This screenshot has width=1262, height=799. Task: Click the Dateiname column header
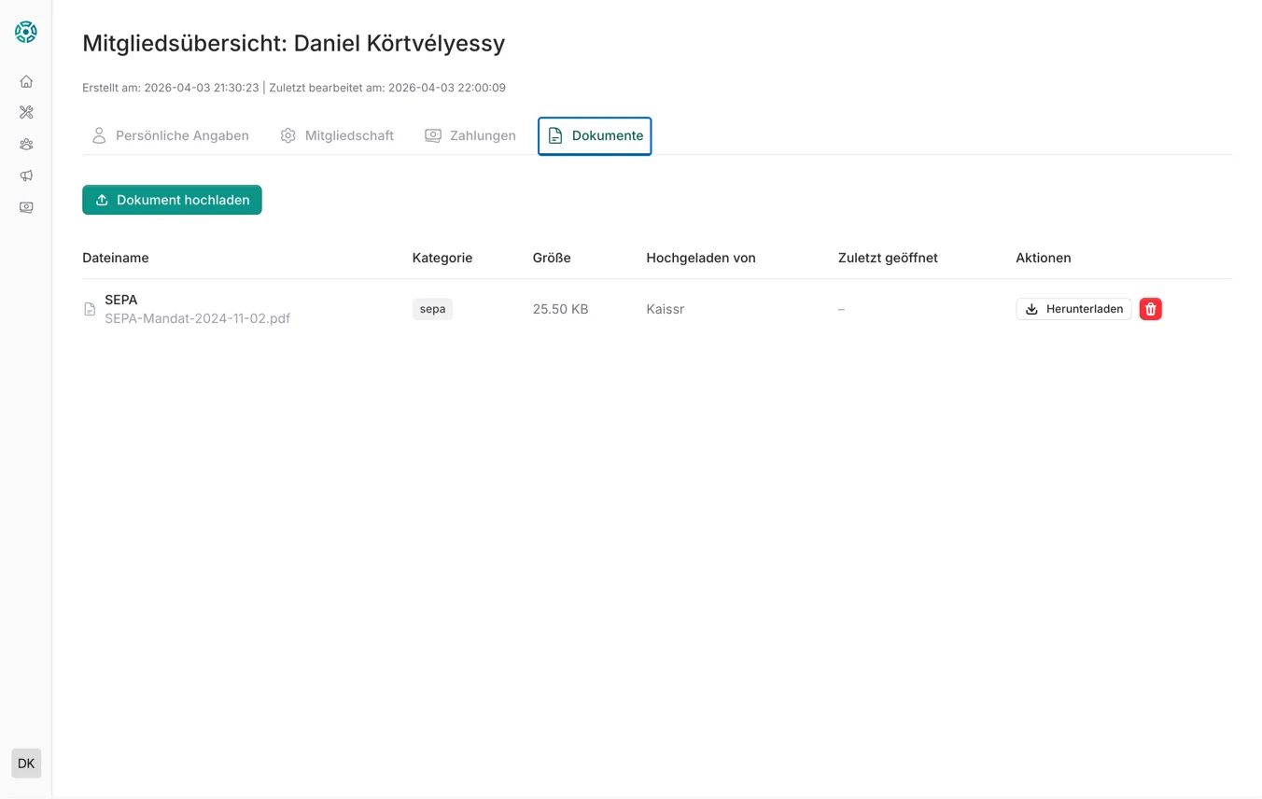tap(116, 258)
